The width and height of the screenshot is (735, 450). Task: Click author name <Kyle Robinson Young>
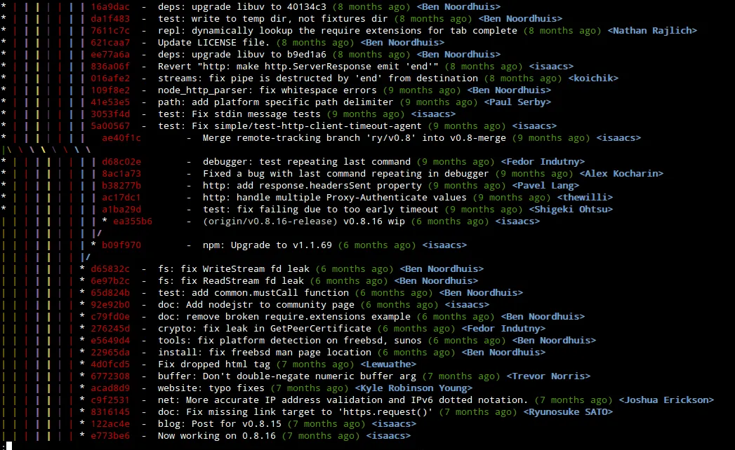[x=413, y=388]
